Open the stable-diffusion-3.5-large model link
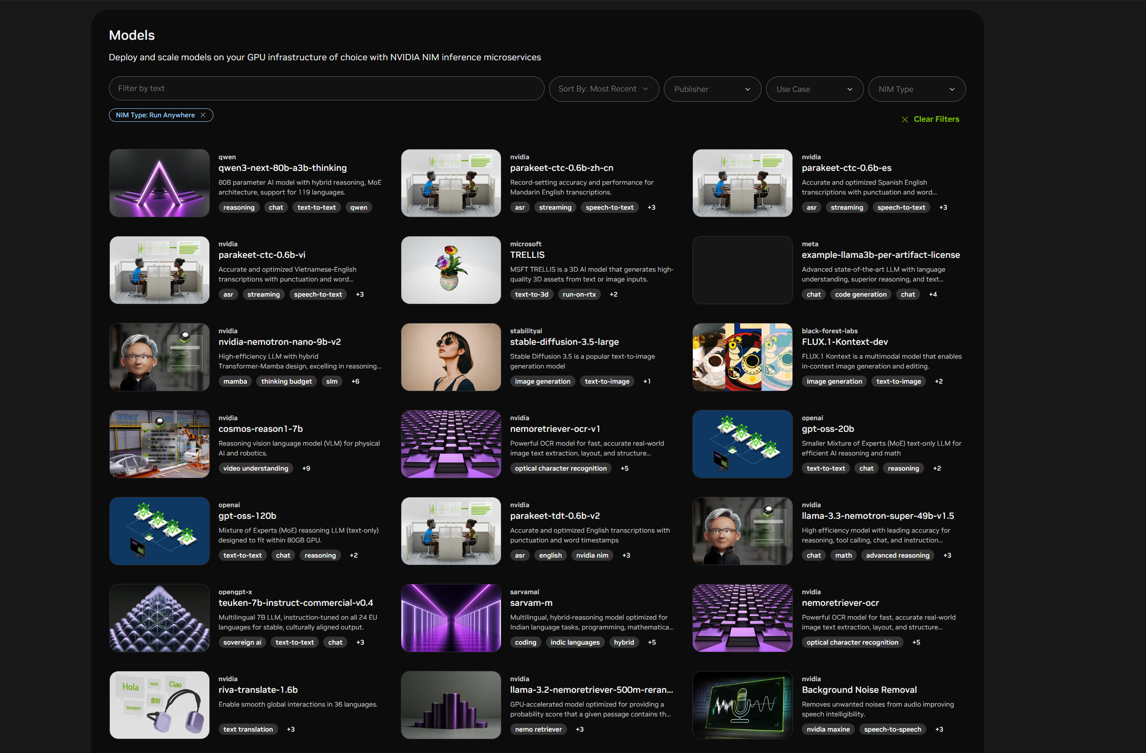This screenshot has width=1146, height=753. click(x=564, y=342)
